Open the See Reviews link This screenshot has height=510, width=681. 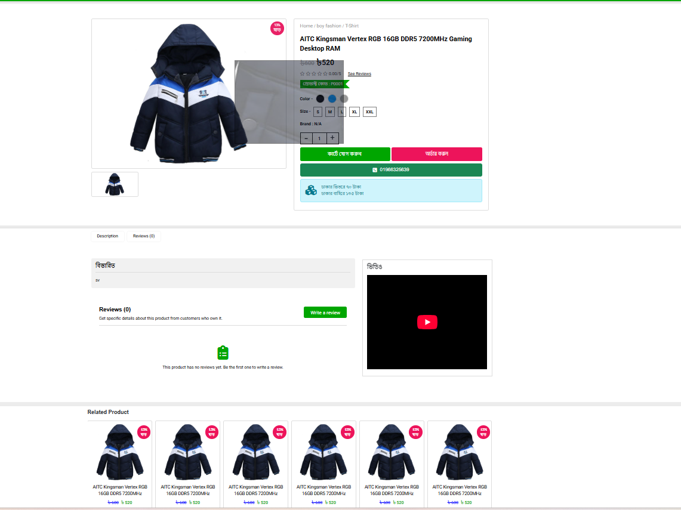point(359,74)
